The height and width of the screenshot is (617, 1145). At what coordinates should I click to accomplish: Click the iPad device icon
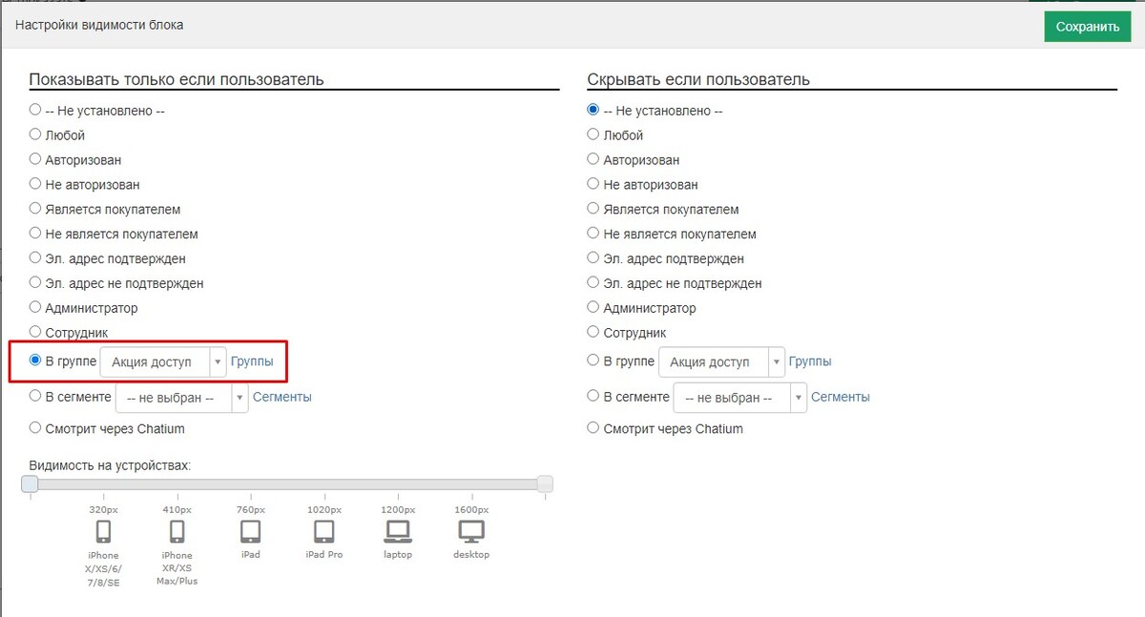(250, 531)
